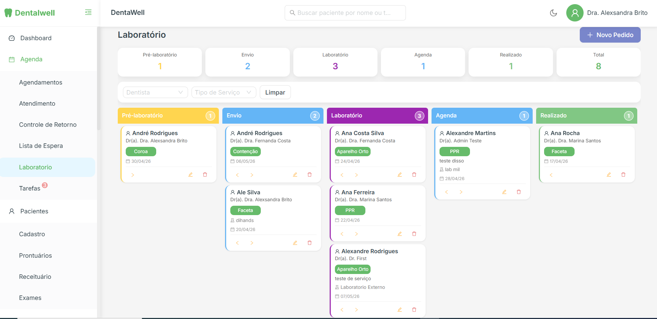Focus the patient search field
The width and height of the screenshot is (657, 319).
click(x=345, y=13)
